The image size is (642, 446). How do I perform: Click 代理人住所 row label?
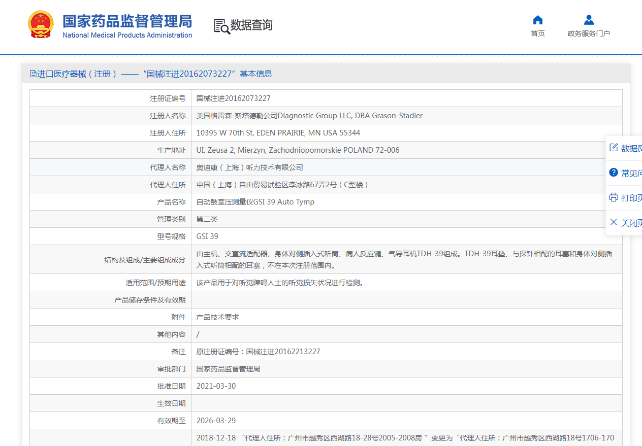168,185
